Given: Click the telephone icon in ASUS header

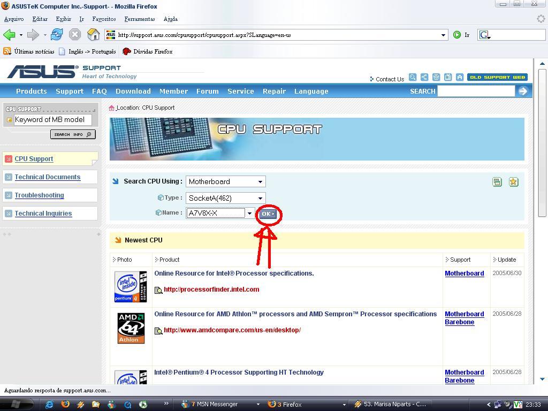Looking at the screenshot, I should [x=436, y=77].
